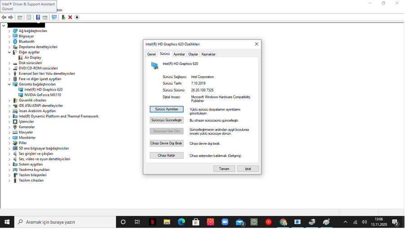Click the Device Manager taskbar icon
405x229 pixels.
pyautogui.click(x=312, y=222)
